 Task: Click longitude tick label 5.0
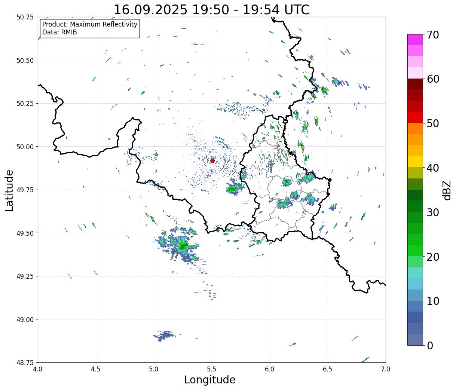(x=154, y=369)
